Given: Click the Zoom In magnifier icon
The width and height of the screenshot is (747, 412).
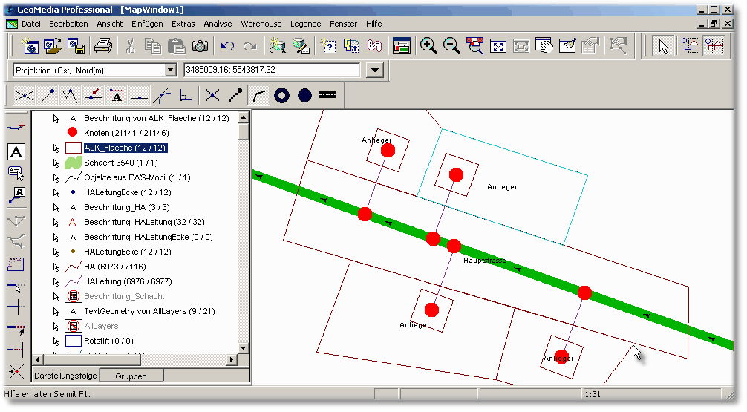Looking at the screenshot, I should click(x=428, y=46).
